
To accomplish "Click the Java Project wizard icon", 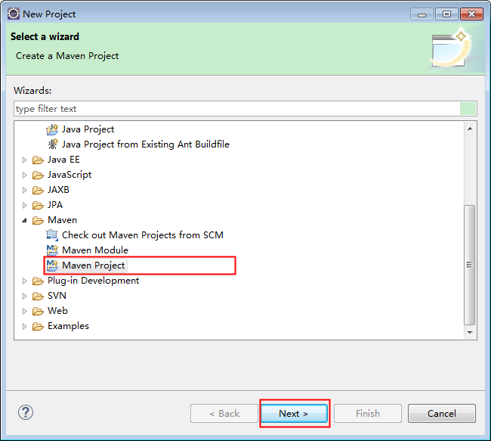I will (x=52, y=129).
